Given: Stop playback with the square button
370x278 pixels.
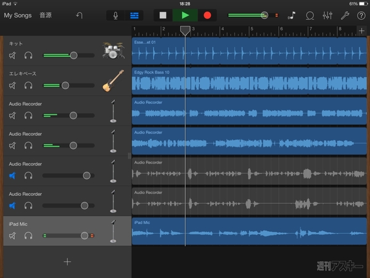Looking at the screenshot, I should click(x=163, y=15).
